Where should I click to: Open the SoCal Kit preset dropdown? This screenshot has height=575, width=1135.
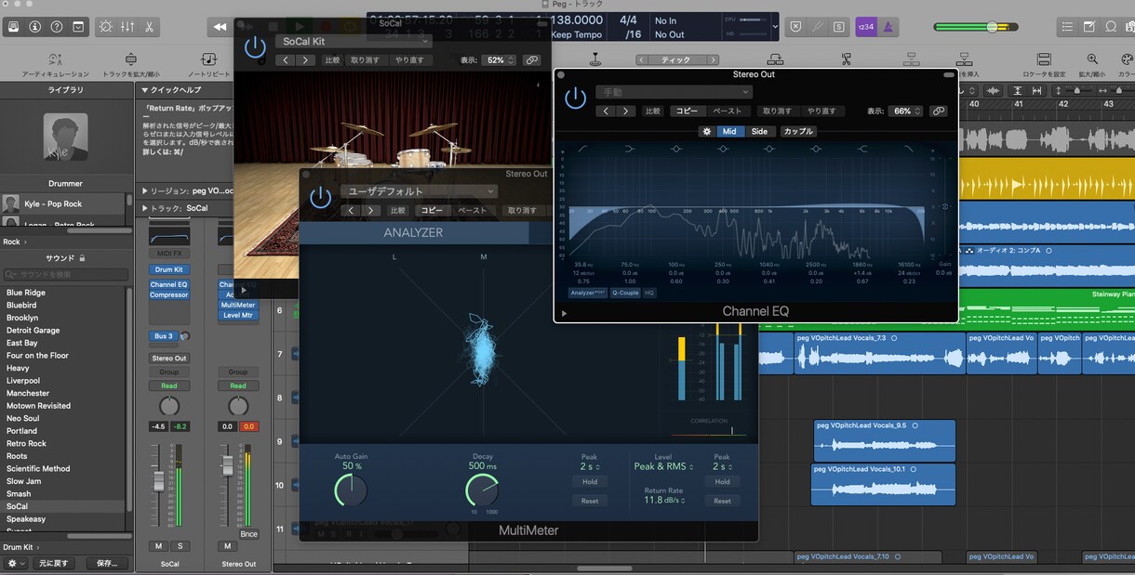pos(354,41)
